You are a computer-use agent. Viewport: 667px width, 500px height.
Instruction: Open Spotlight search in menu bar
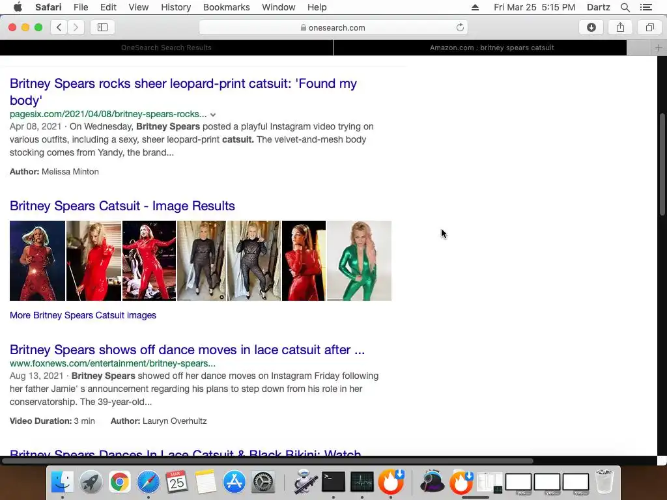tap(625, 7)
